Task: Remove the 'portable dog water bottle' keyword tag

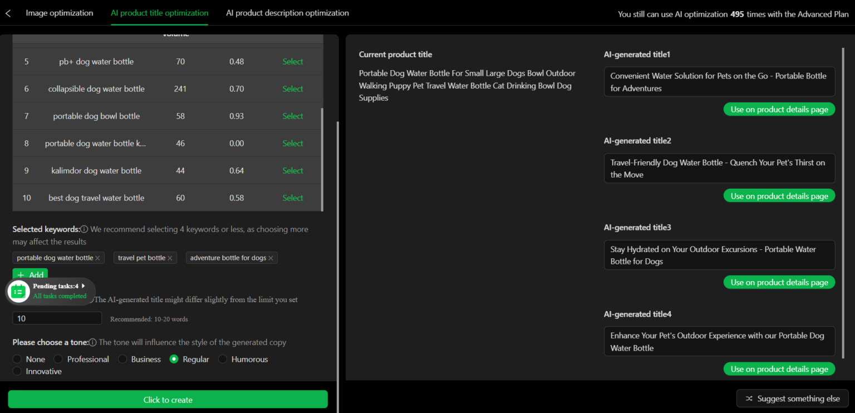Action: [97, 258]
